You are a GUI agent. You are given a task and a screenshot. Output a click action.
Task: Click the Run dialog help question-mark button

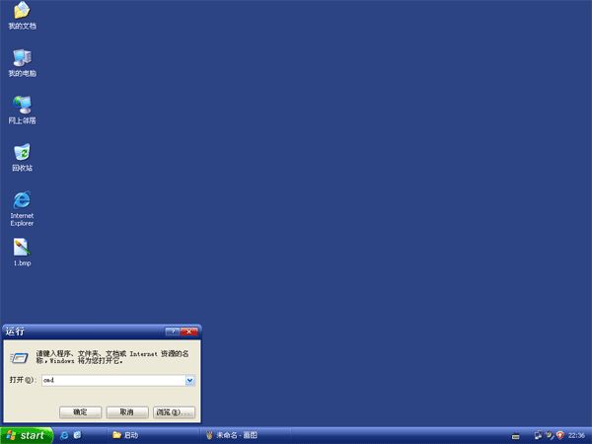click(x=173, y=332)
